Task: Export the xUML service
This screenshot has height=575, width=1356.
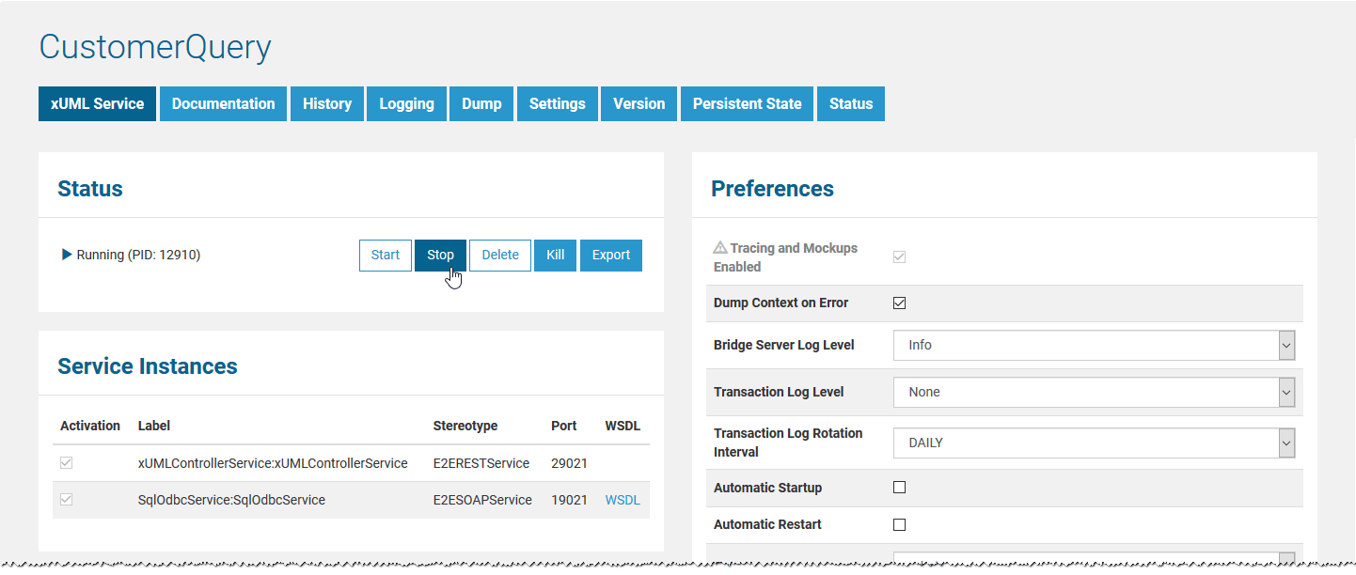Action: click(610, 255)
